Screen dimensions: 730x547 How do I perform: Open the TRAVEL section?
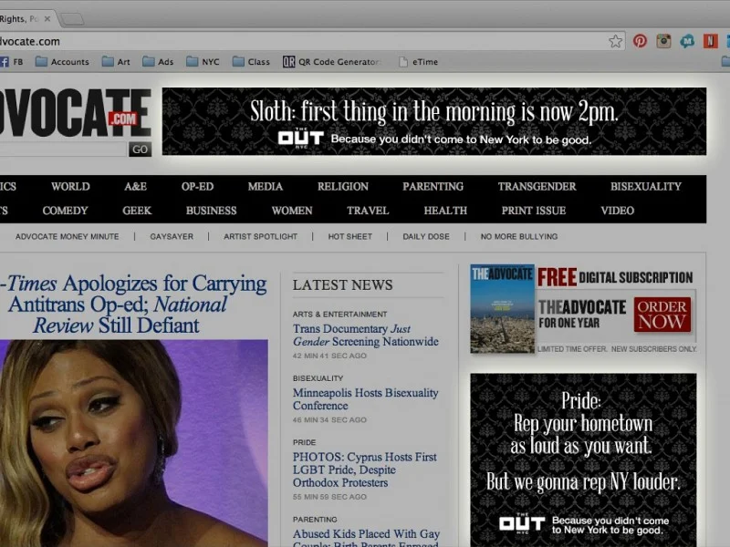pos(368,211)
